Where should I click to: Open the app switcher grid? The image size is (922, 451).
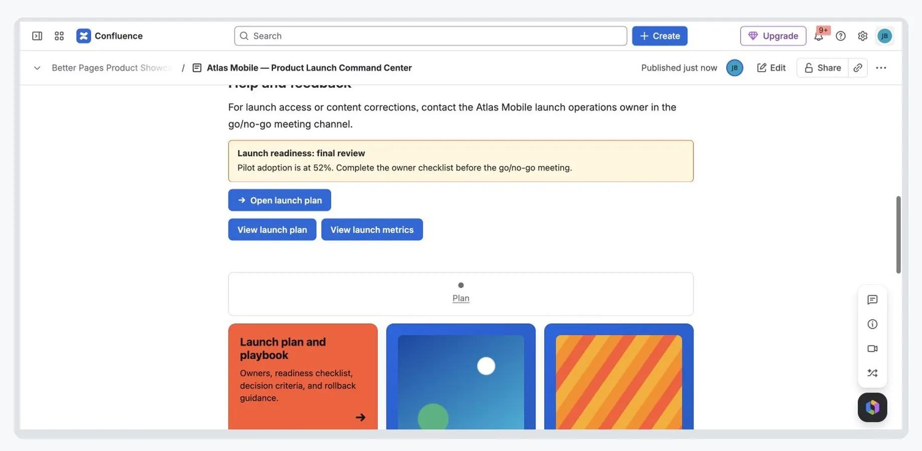point(59,36)
